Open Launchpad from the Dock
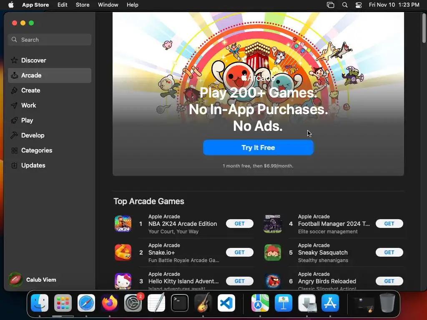 (x=63, y=303)
